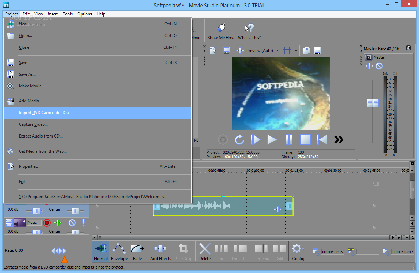This screenshot has height=273, width=419.
Task: Activate the What's This? help pointer
Action: 249,31
